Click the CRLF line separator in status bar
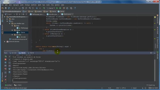Viewport: 160px width, 90px height. click(118, 88)
